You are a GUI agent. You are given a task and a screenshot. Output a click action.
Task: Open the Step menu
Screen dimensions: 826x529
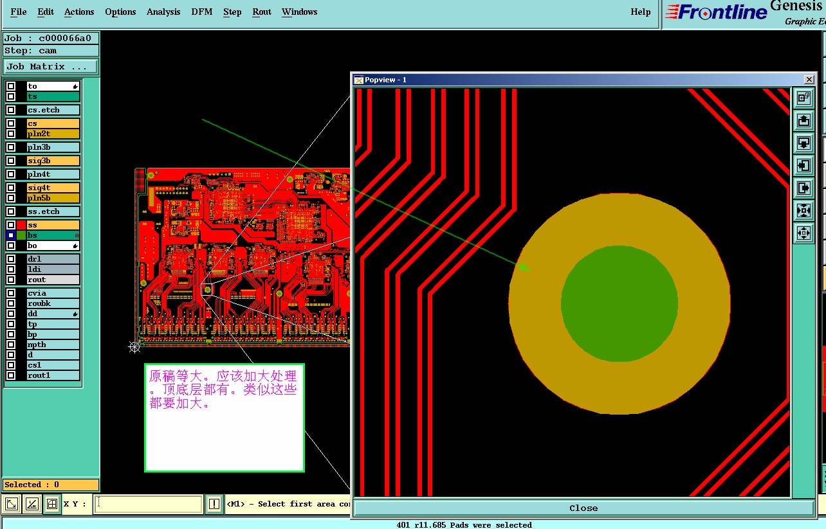tap(232, 12)
